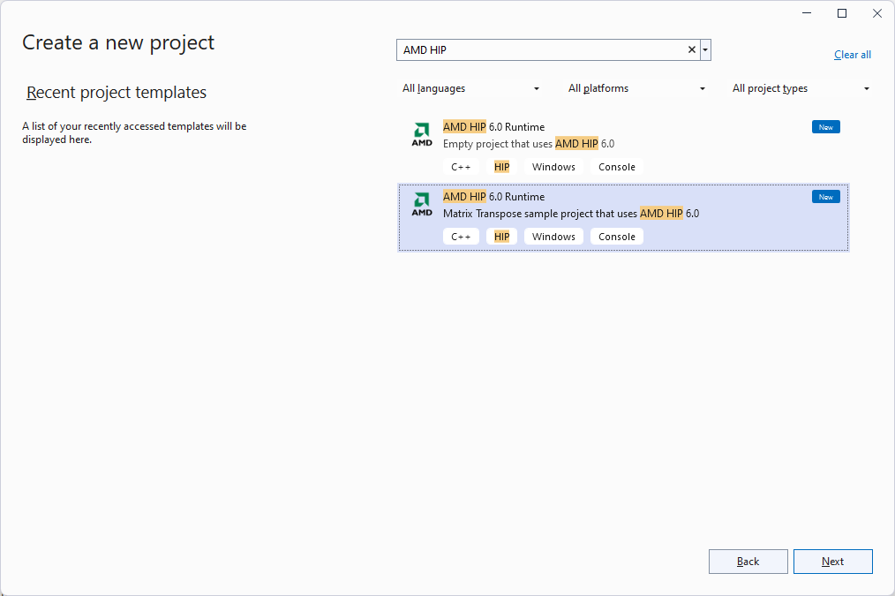Click the Console tag on Matrix Transpose template
The height and width of the screenshot is (596, 895).
617,237
